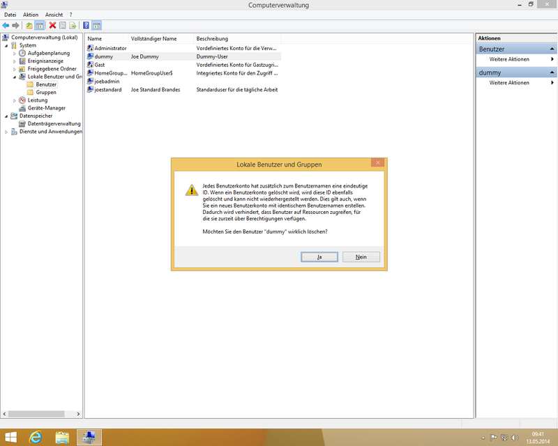Click the network tray icon

coord(504,438)
